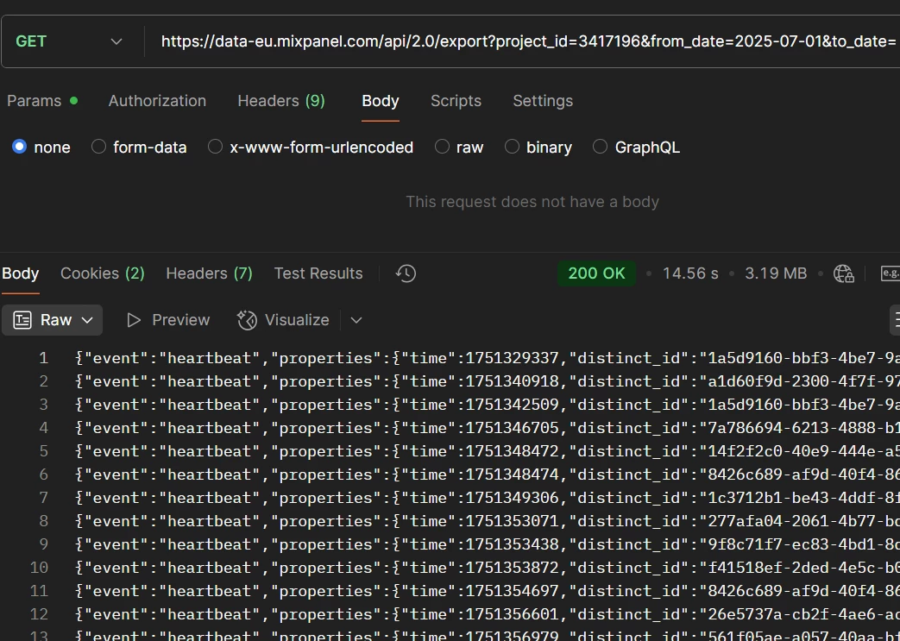Open the response Cookies (2) tab
900x641 pixels.
(x=102, y=273)
